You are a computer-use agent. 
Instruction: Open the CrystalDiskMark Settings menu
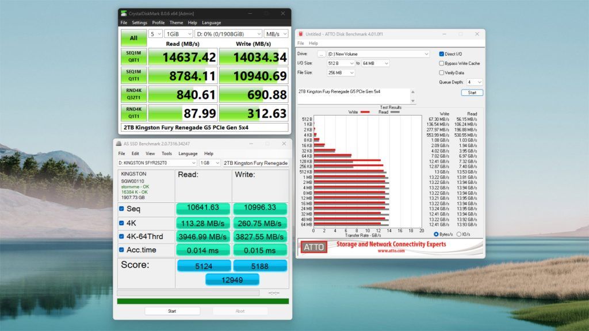(x=139, y=22)
